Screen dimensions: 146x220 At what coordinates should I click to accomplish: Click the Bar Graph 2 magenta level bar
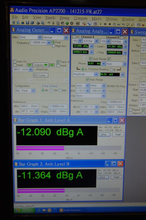pos(41,191)
